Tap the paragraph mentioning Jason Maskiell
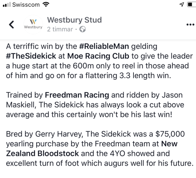Image resolution: width=196 pixels, height=178 pixels. [x=95, y=105]
